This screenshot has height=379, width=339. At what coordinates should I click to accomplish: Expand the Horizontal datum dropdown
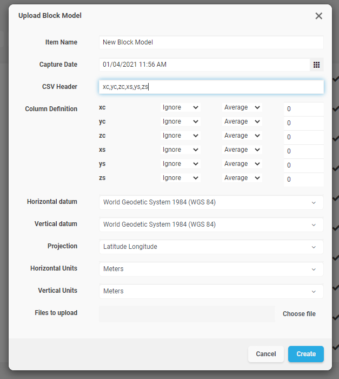click(x=211, y=202)
